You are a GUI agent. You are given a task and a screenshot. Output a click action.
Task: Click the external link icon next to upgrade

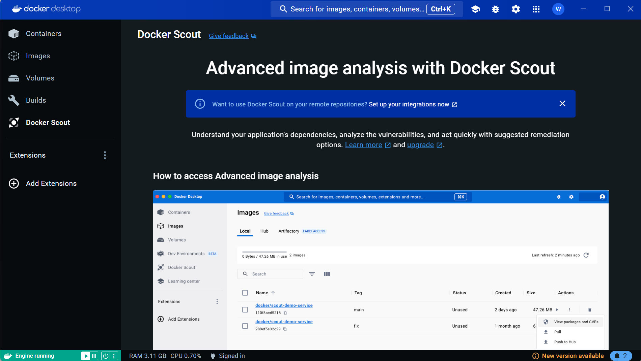tap(439, 145)
